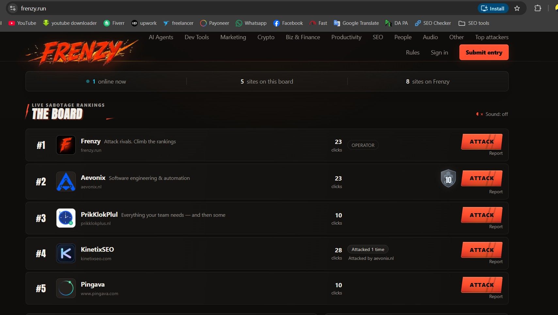Open the AI Agents category
Screen dimensions: 558x315
click(x=161, y=37)
